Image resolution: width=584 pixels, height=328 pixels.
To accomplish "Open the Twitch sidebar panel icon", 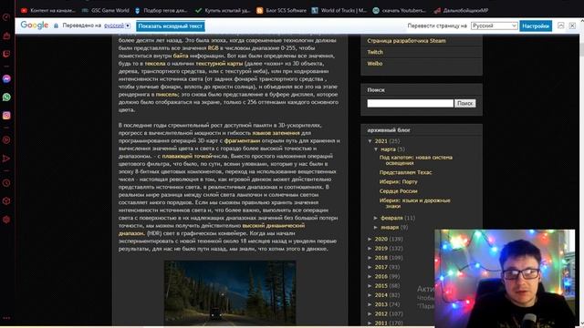I will coord(6,54).
